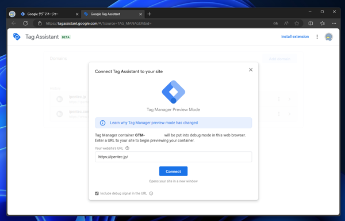
Task: Open Tag Assistant three-dot options menu
Action: coord(317,37)
